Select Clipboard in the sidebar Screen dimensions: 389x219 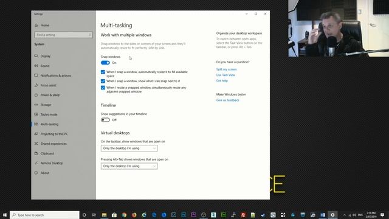coord(47,153)
